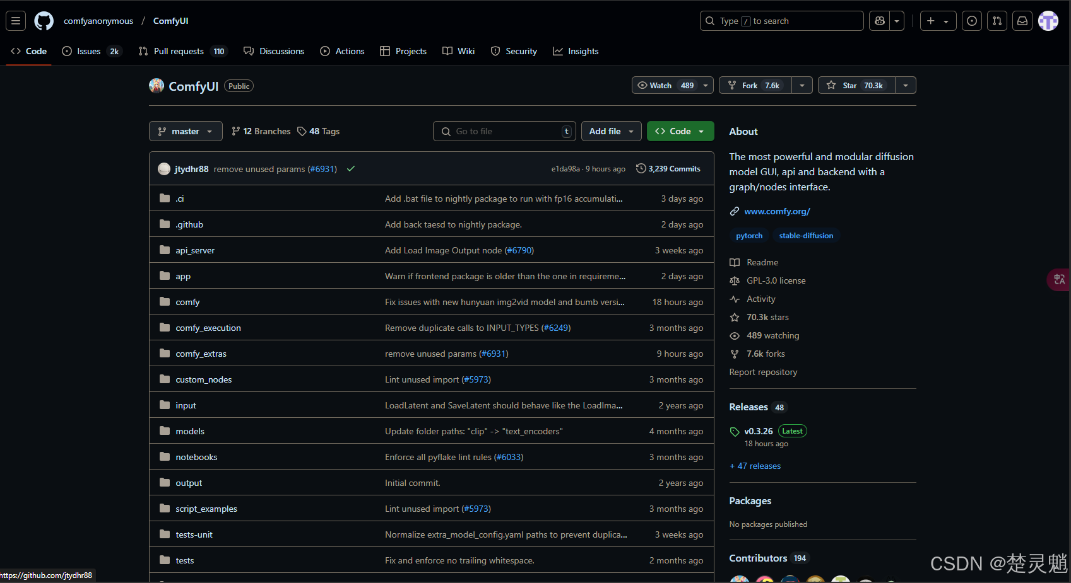Click the tag icon beside v0.3.26
This screenshot has height=583, width=1071.
coord(735,432)
